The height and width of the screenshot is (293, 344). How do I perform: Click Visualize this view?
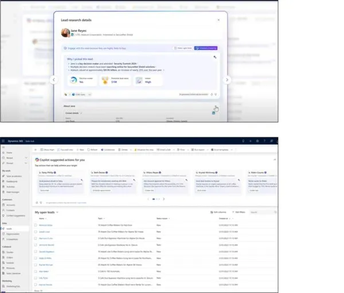coord(144,150)
